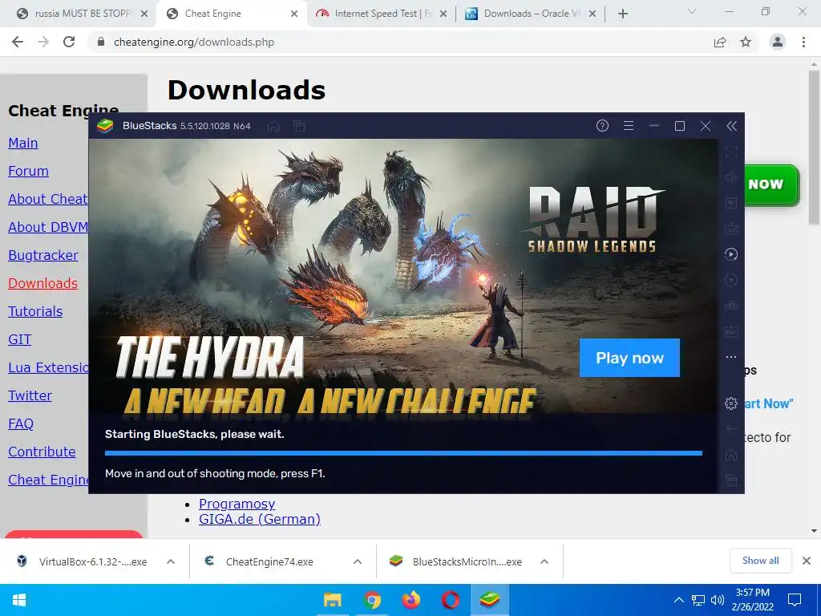Open the Contribute link

coord(42,452)
